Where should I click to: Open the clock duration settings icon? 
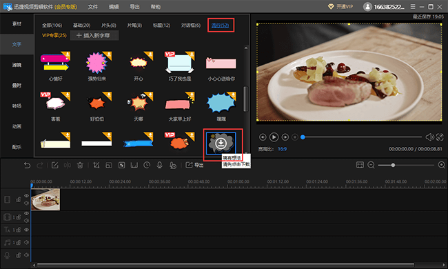tap(147, 166)
